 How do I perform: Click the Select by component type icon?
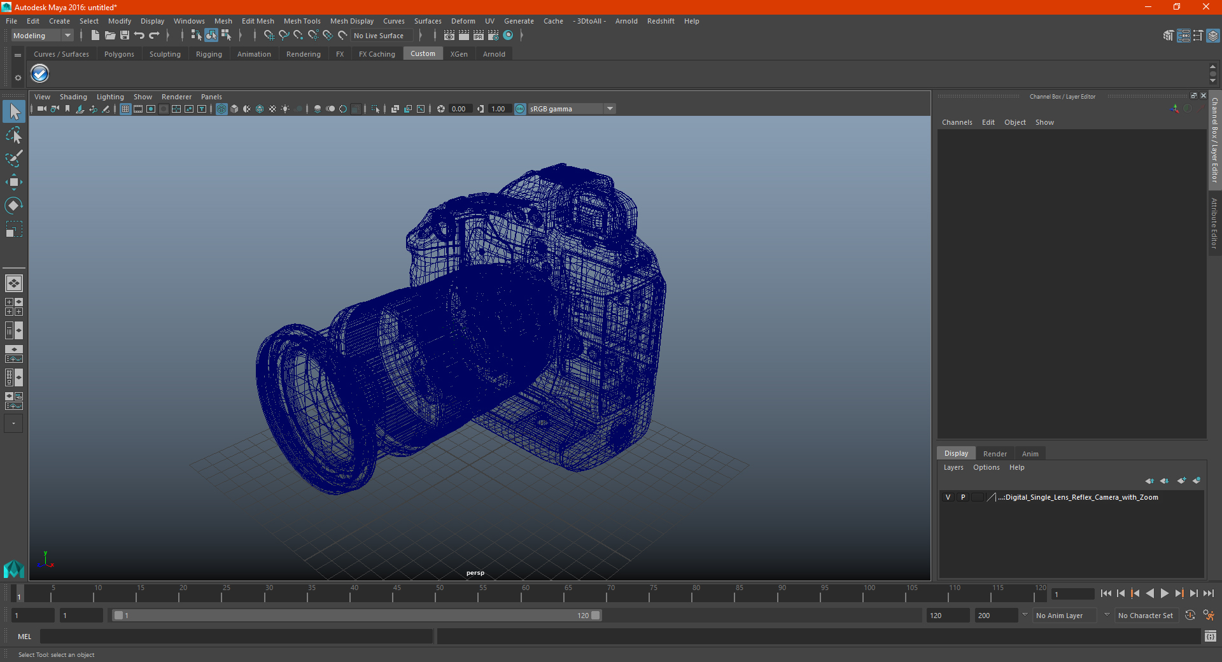click(x=226, y=36)
